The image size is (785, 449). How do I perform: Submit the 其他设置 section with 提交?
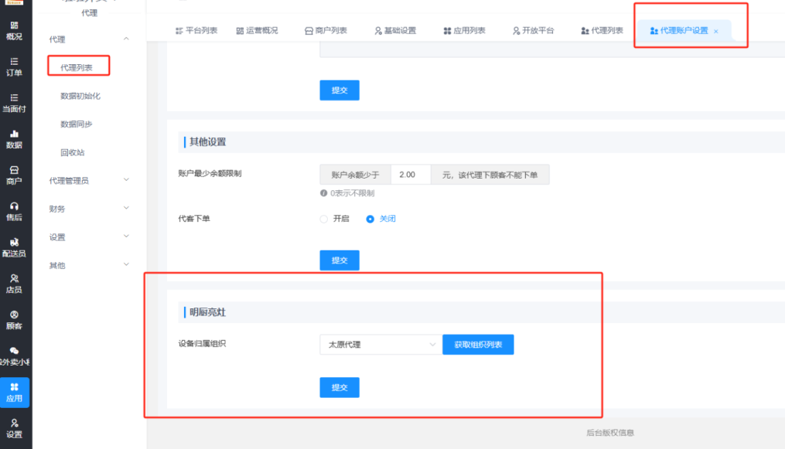click(340, 260)
